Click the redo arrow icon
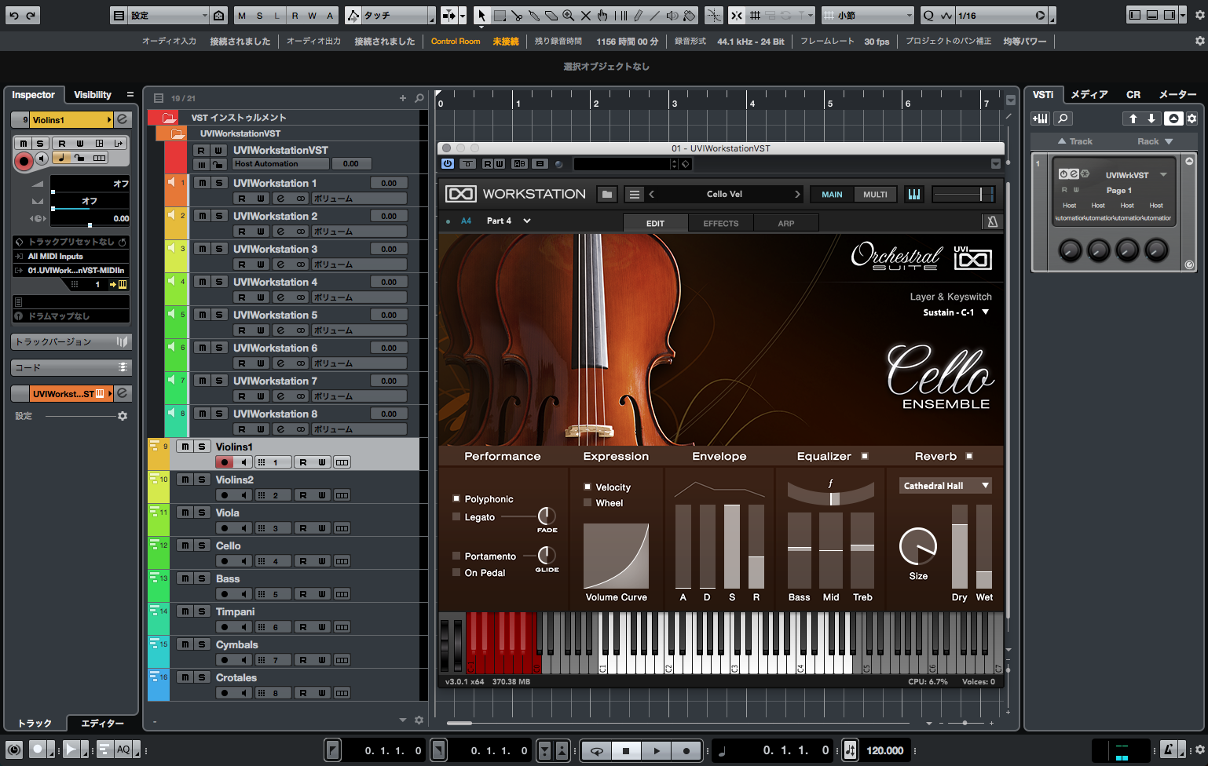The image size is (1208, 766). click(x=31, y=16)
